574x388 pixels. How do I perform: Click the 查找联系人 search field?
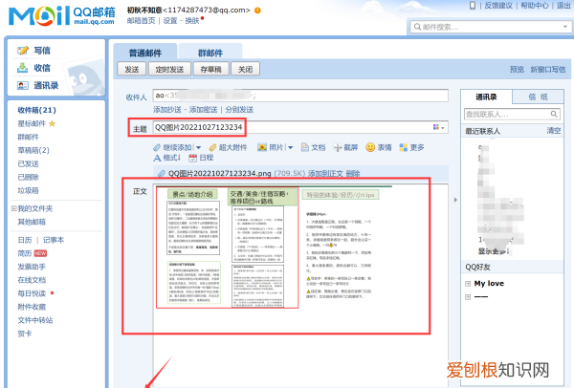pos(512,114)
